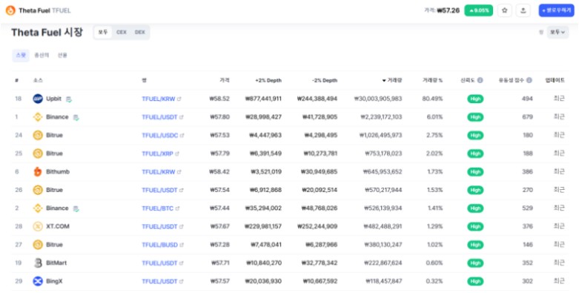Open BitMart TFUEL/USDT pair link
The width and height of the screenshot is (579, 293).
tap(160, 263)
